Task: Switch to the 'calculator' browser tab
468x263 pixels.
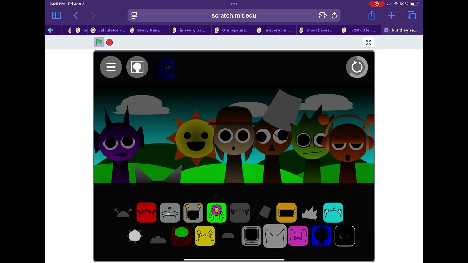Action: click(x=108, y=30)
